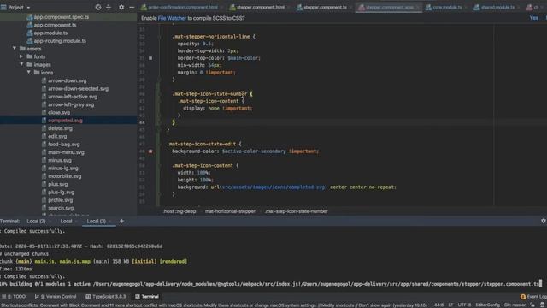Select the images folder icon
Screen dimensions: 547x308
[x=30, y=65]
